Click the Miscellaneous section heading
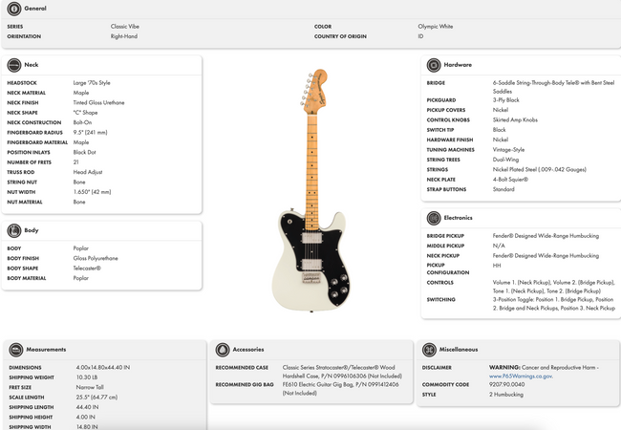 tap(459, 350)
